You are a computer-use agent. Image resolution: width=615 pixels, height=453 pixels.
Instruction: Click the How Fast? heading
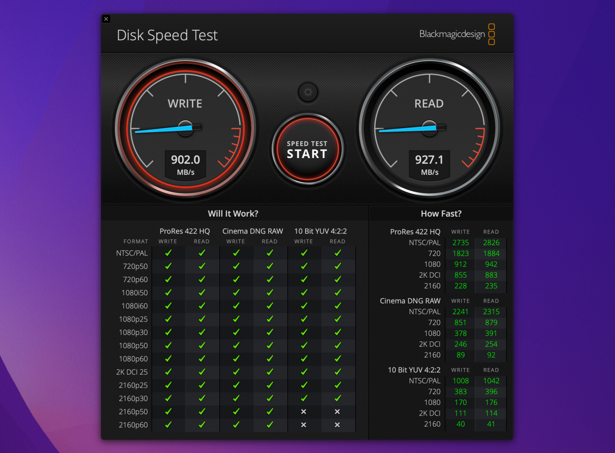click(x=441, y=213)
